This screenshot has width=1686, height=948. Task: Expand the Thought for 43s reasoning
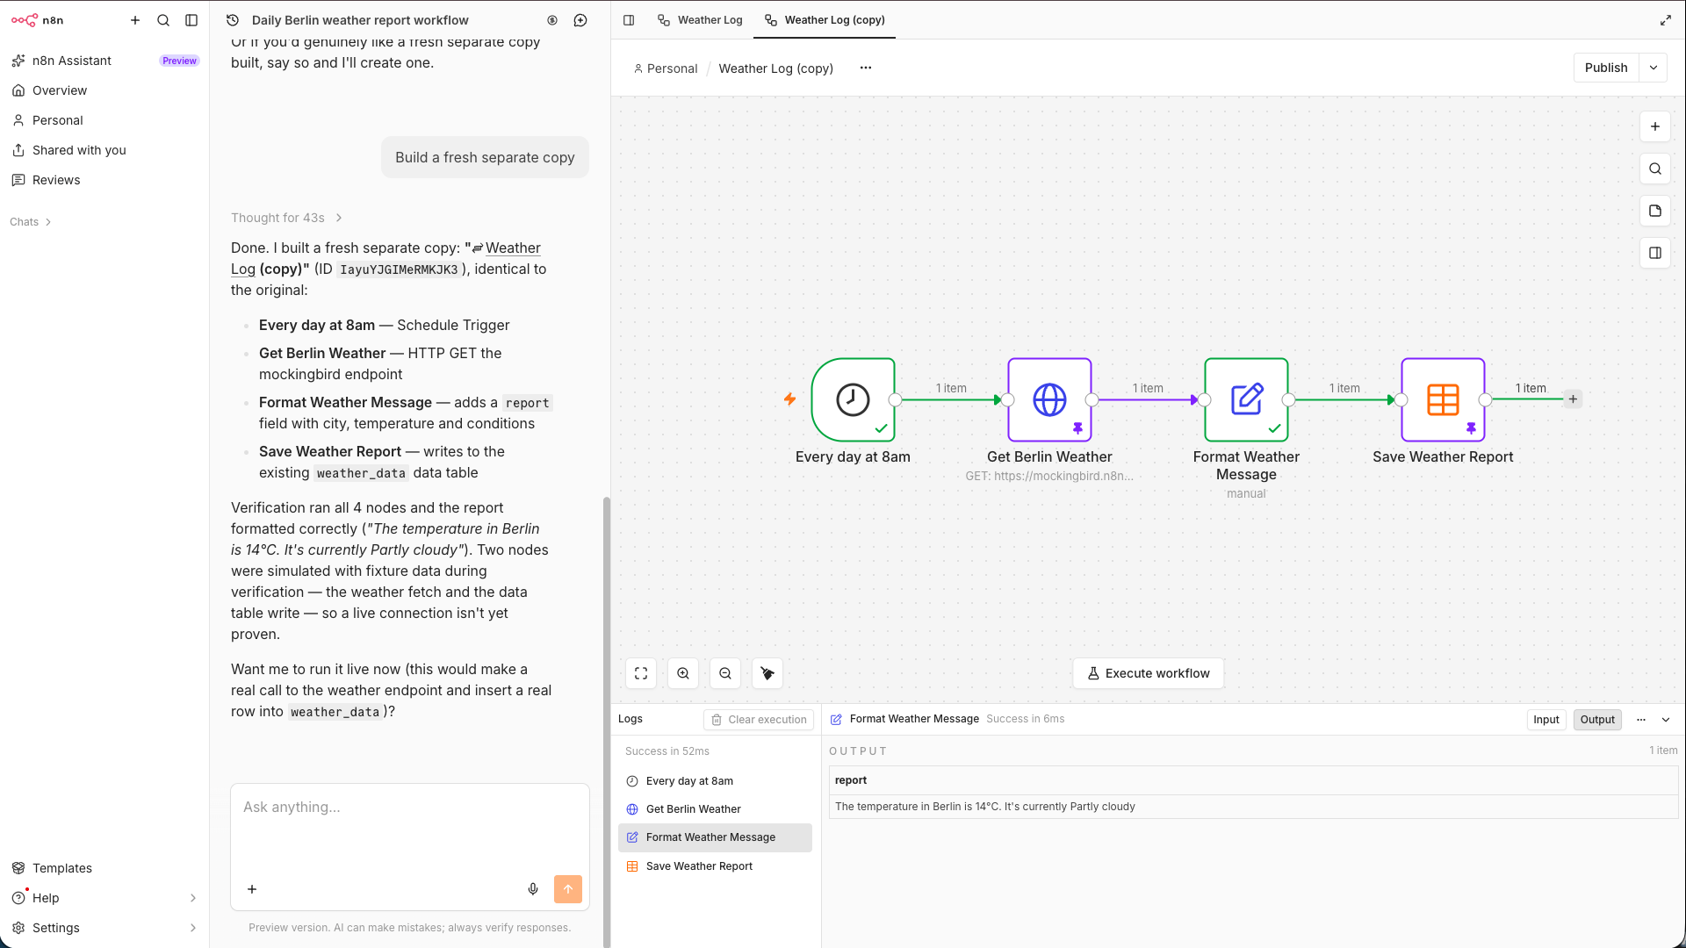click(x=286, y=218)
